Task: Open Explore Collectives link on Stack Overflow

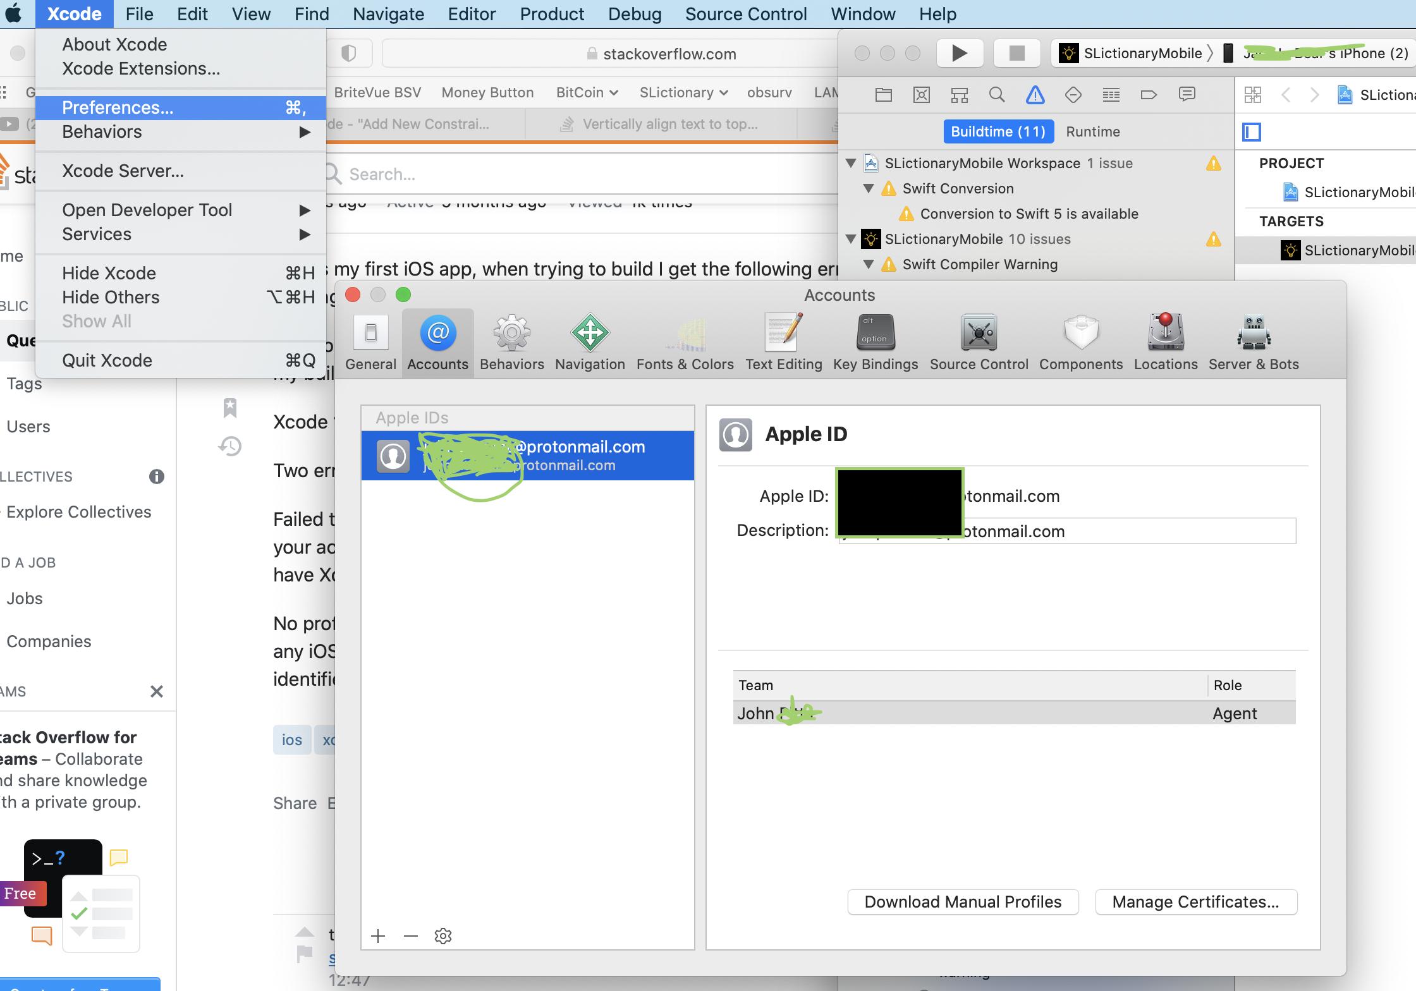Action: 79,512
